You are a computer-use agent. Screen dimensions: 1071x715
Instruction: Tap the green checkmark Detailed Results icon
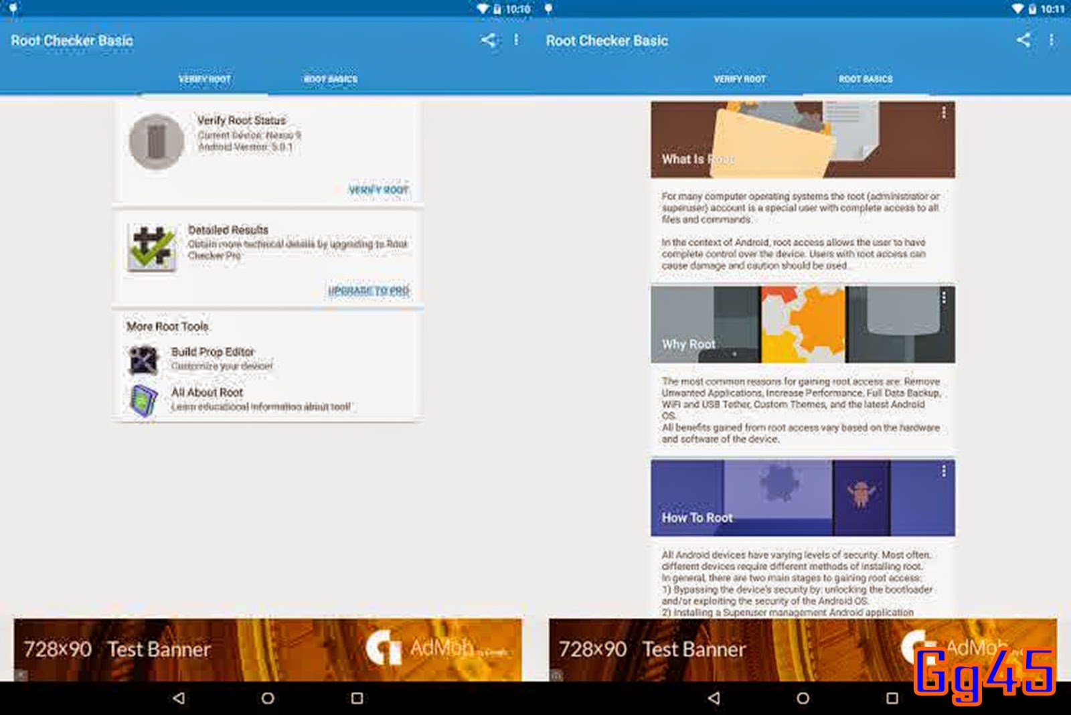(151, 248)
